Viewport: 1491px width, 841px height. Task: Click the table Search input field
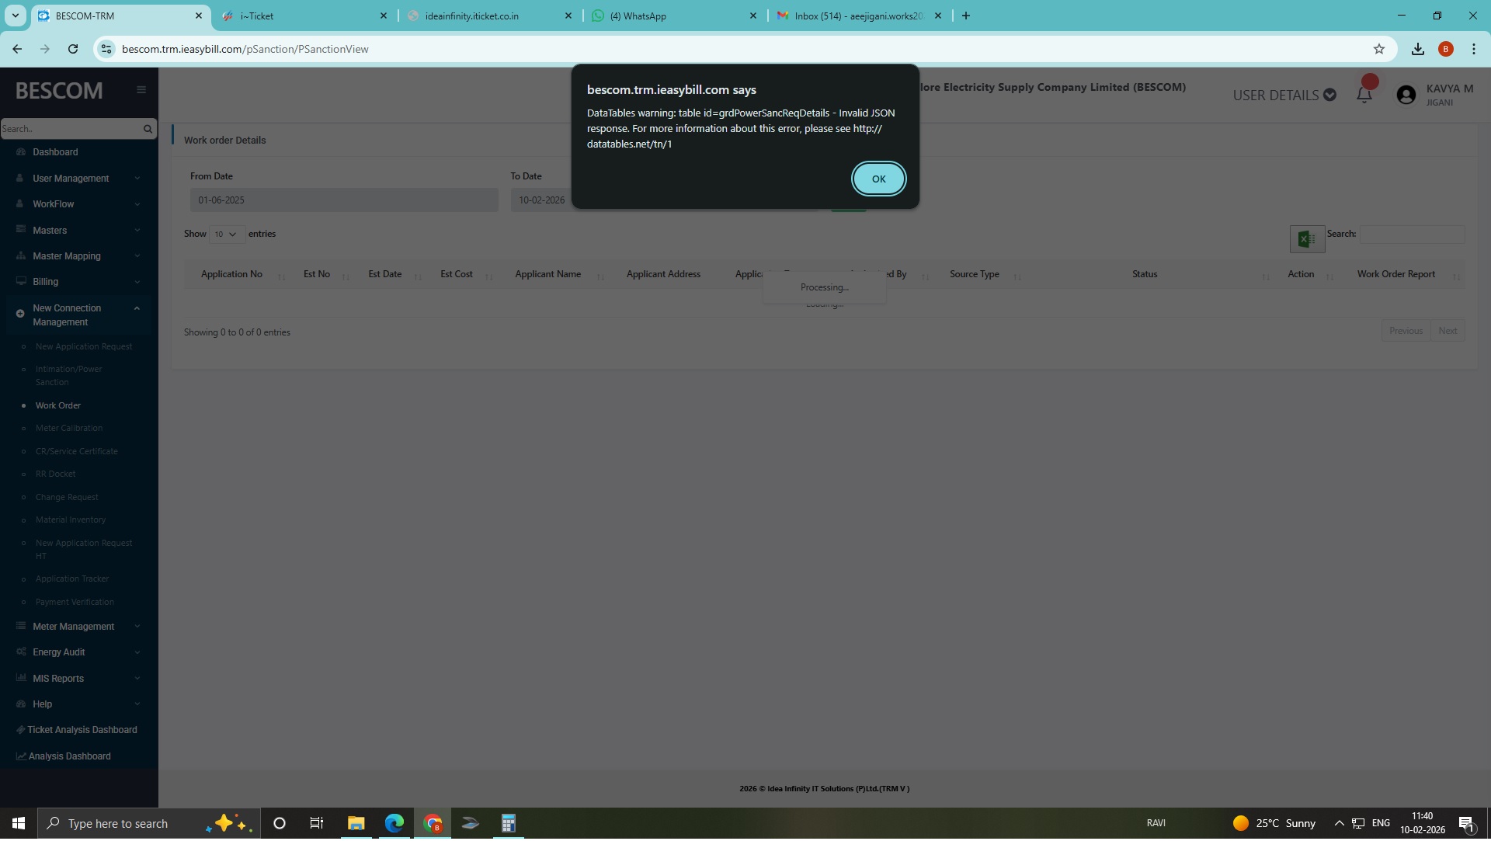point(1411,235)
